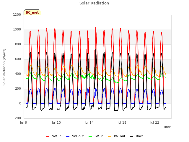Click the red SW_in legend color marker

[x=48, y=137]
